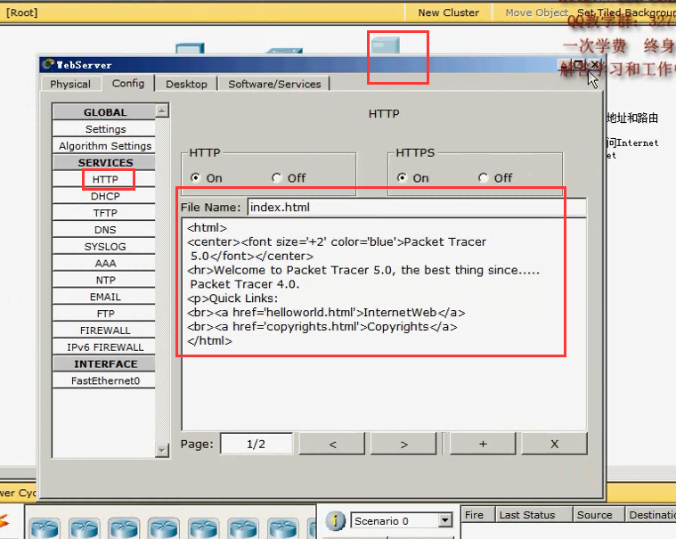
Task: Select the AAA service
Action: coord(105,264)
